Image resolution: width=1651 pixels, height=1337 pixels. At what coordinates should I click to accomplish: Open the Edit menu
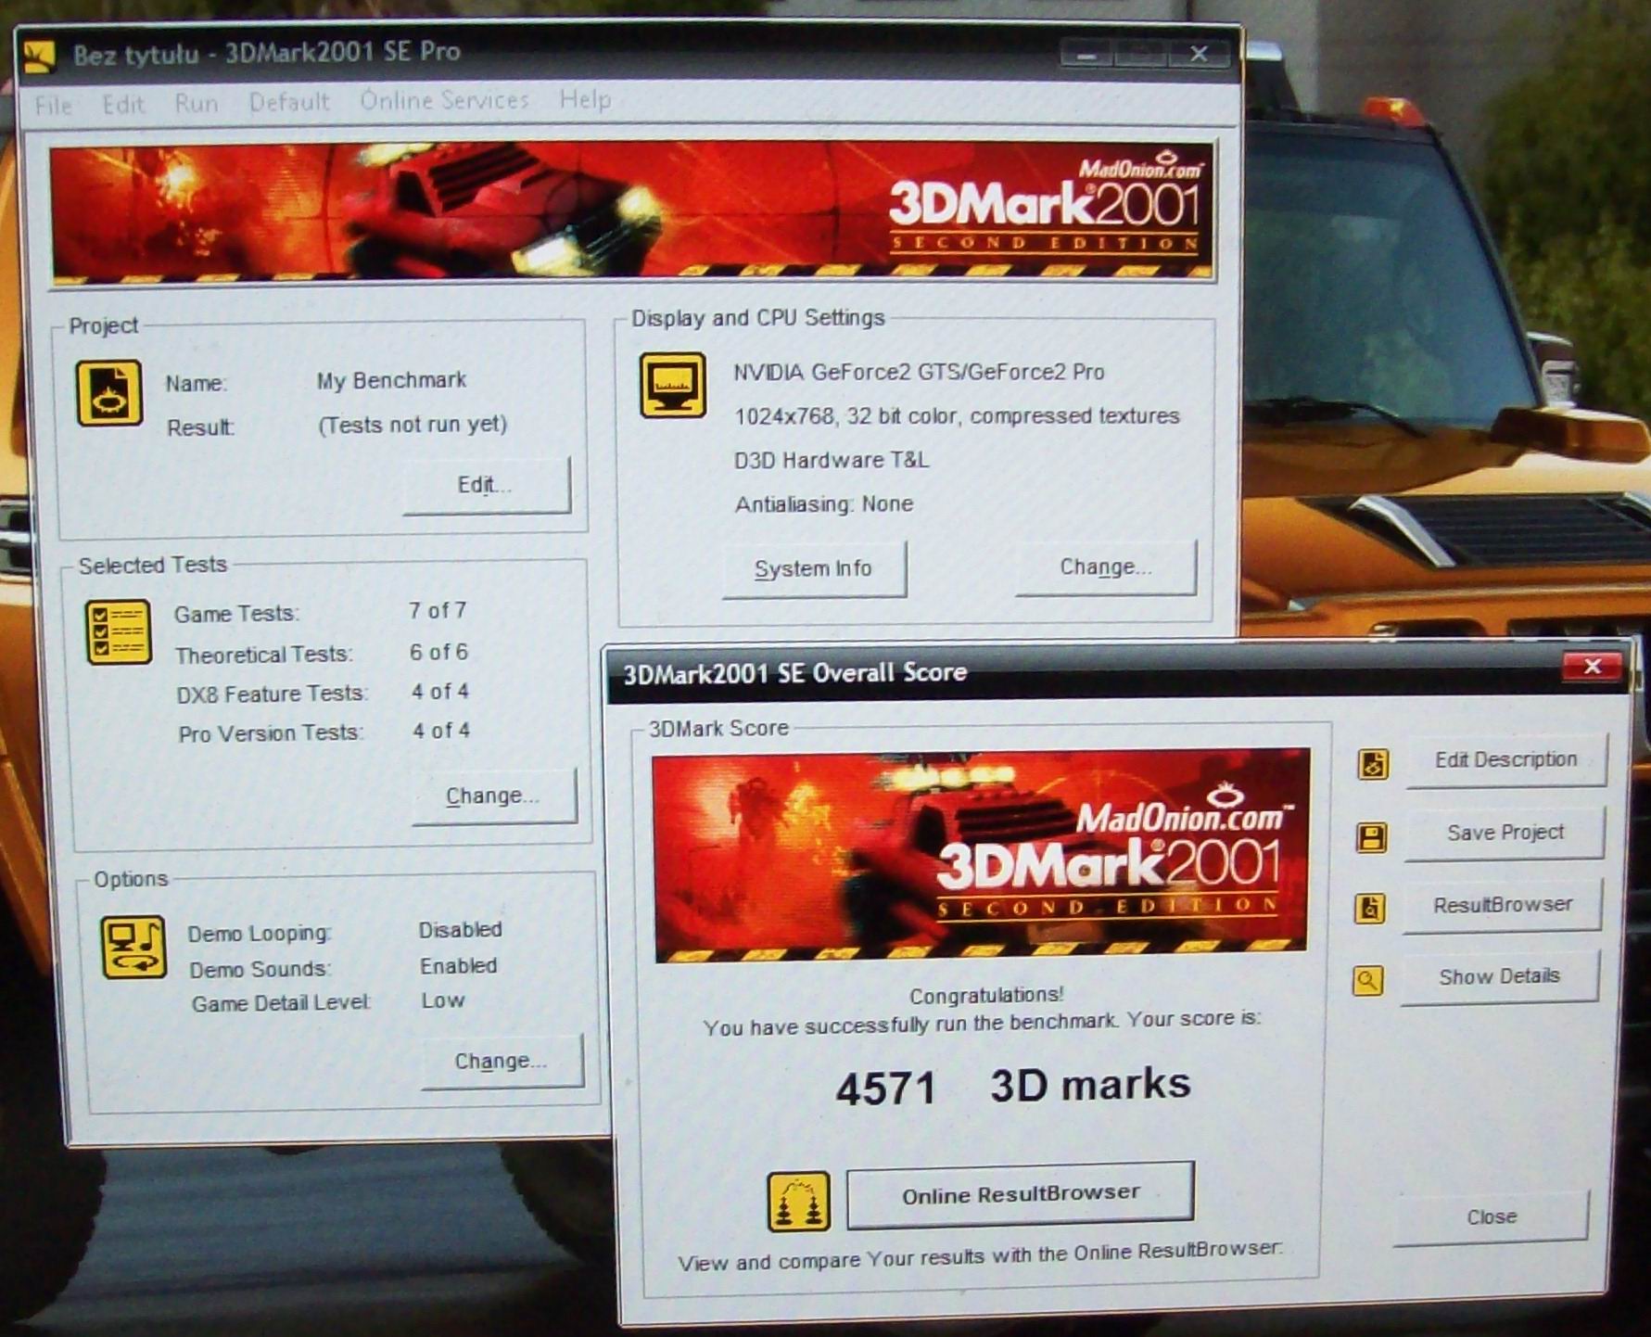pos(123,104)
